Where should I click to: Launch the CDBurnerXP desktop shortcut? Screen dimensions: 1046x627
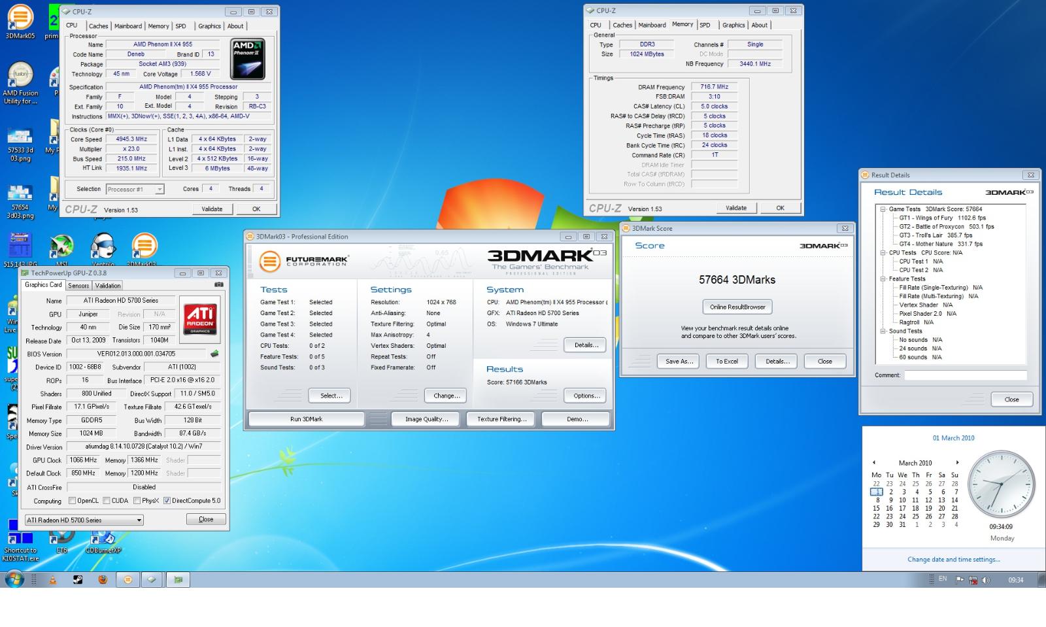pyautogui.click(x=103, y=541)
